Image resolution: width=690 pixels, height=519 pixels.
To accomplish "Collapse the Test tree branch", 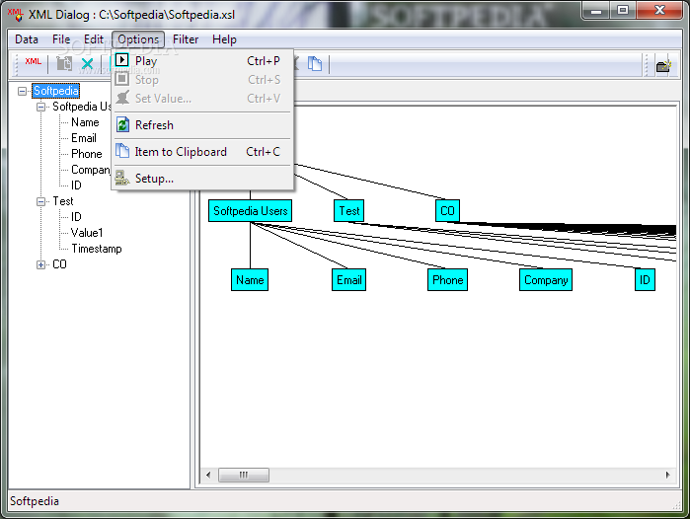I will click(x=40, y=201).
